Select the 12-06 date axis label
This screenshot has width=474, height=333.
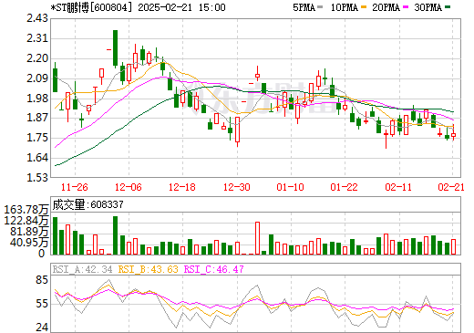point(129,187)
